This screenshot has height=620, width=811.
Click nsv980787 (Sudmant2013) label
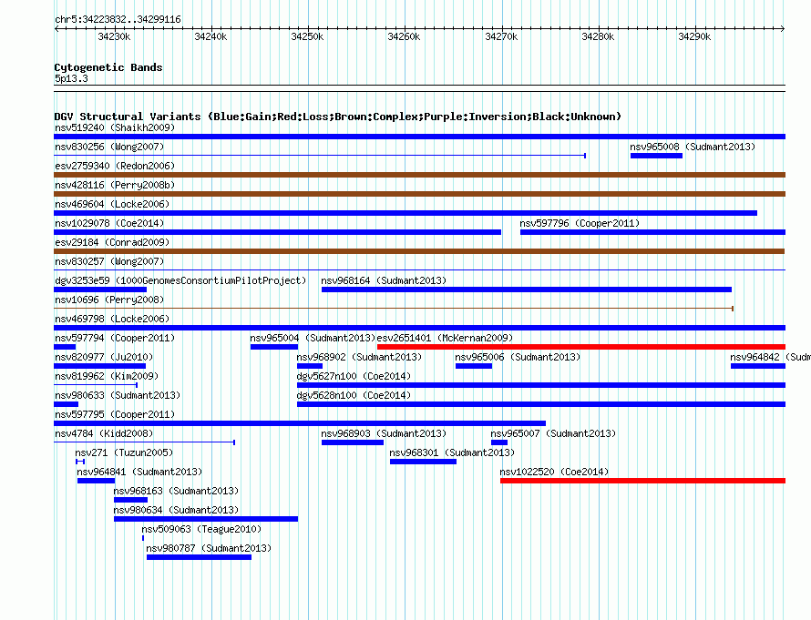click(209, 548)
